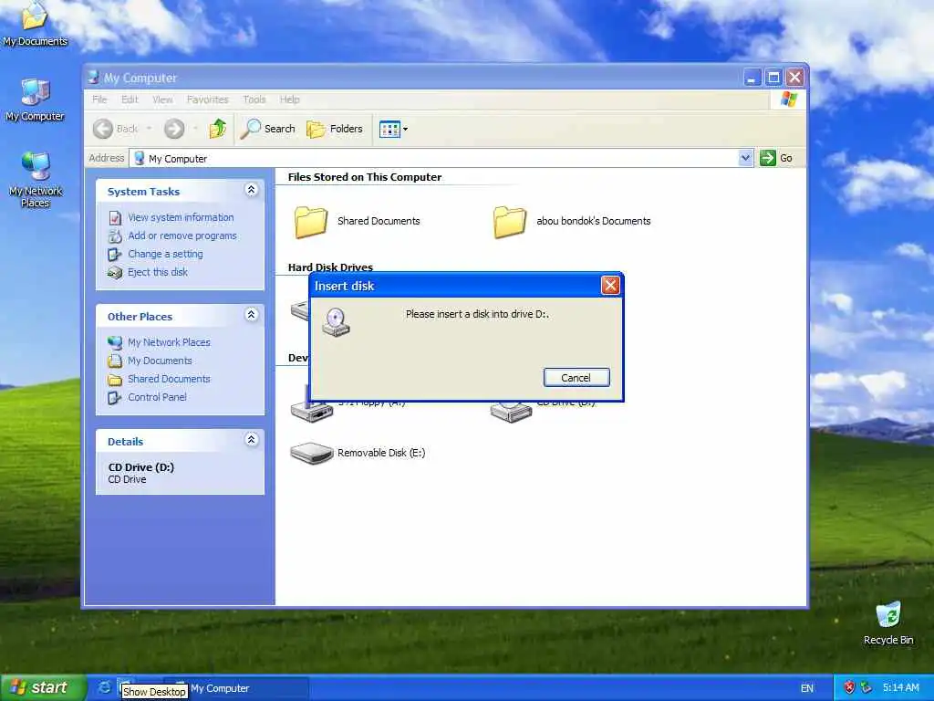934x701 pixels.
Task: Click the Control Panel sidebar icon
Action: coord(115,398)
